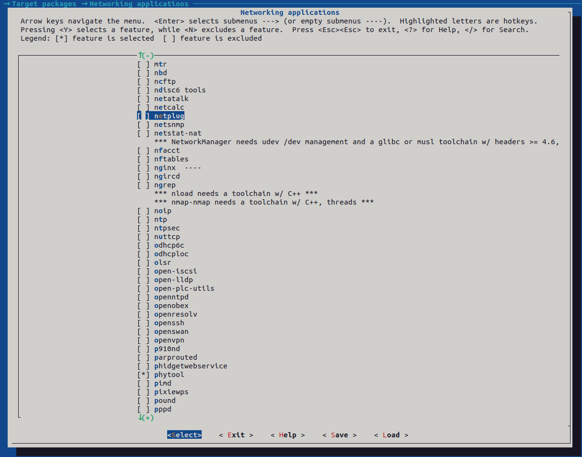
Task: Click Networking applications in the breadcrumb
Action: click(x=139, y=4)
